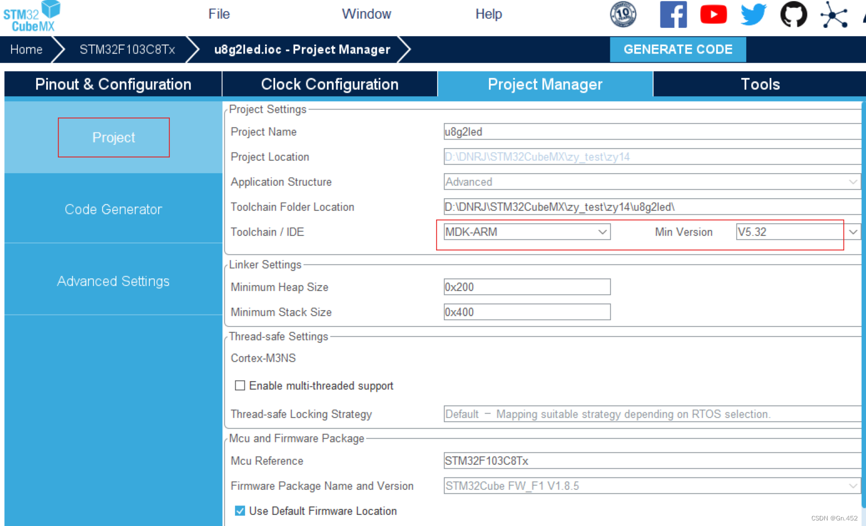Go to Home breadcrumb
This screenshot has height=526, width=866.
coord(26,50)
